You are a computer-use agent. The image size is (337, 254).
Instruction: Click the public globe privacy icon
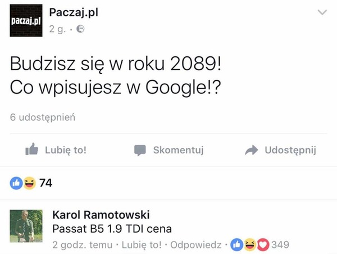(x=80, y=29)
